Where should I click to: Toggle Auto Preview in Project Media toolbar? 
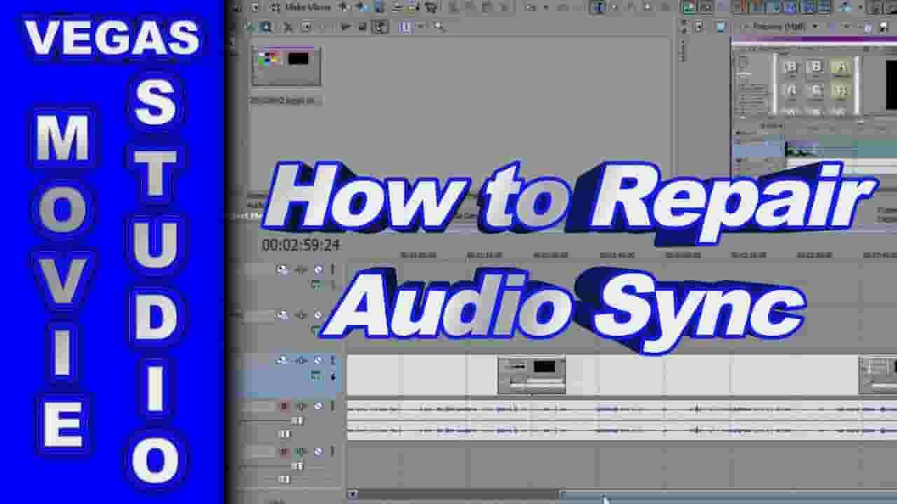pyautogui.click(x=380, y=27)
